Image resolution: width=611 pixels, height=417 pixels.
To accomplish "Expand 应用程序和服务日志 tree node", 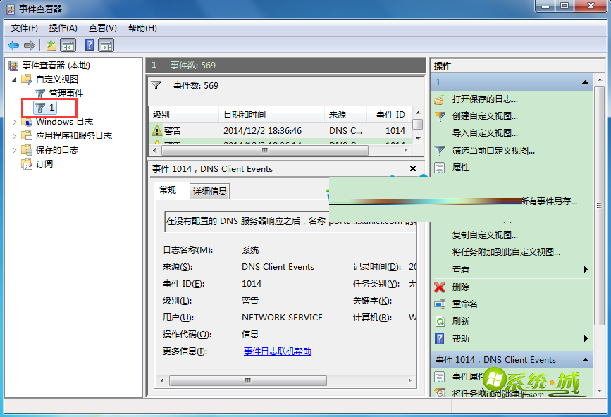I will pos(15,136).
